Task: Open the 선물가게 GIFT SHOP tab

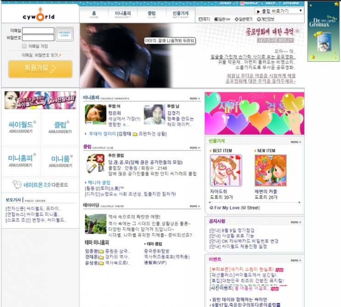Action: coord(180,15)
